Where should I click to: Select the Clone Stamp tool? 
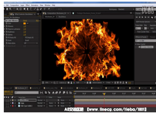38,9
